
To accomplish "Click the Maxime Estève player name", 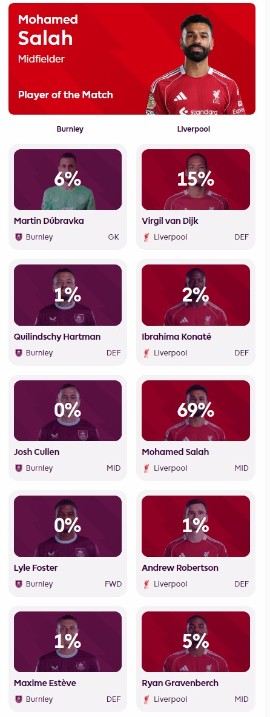I will [x=45, y=682].
